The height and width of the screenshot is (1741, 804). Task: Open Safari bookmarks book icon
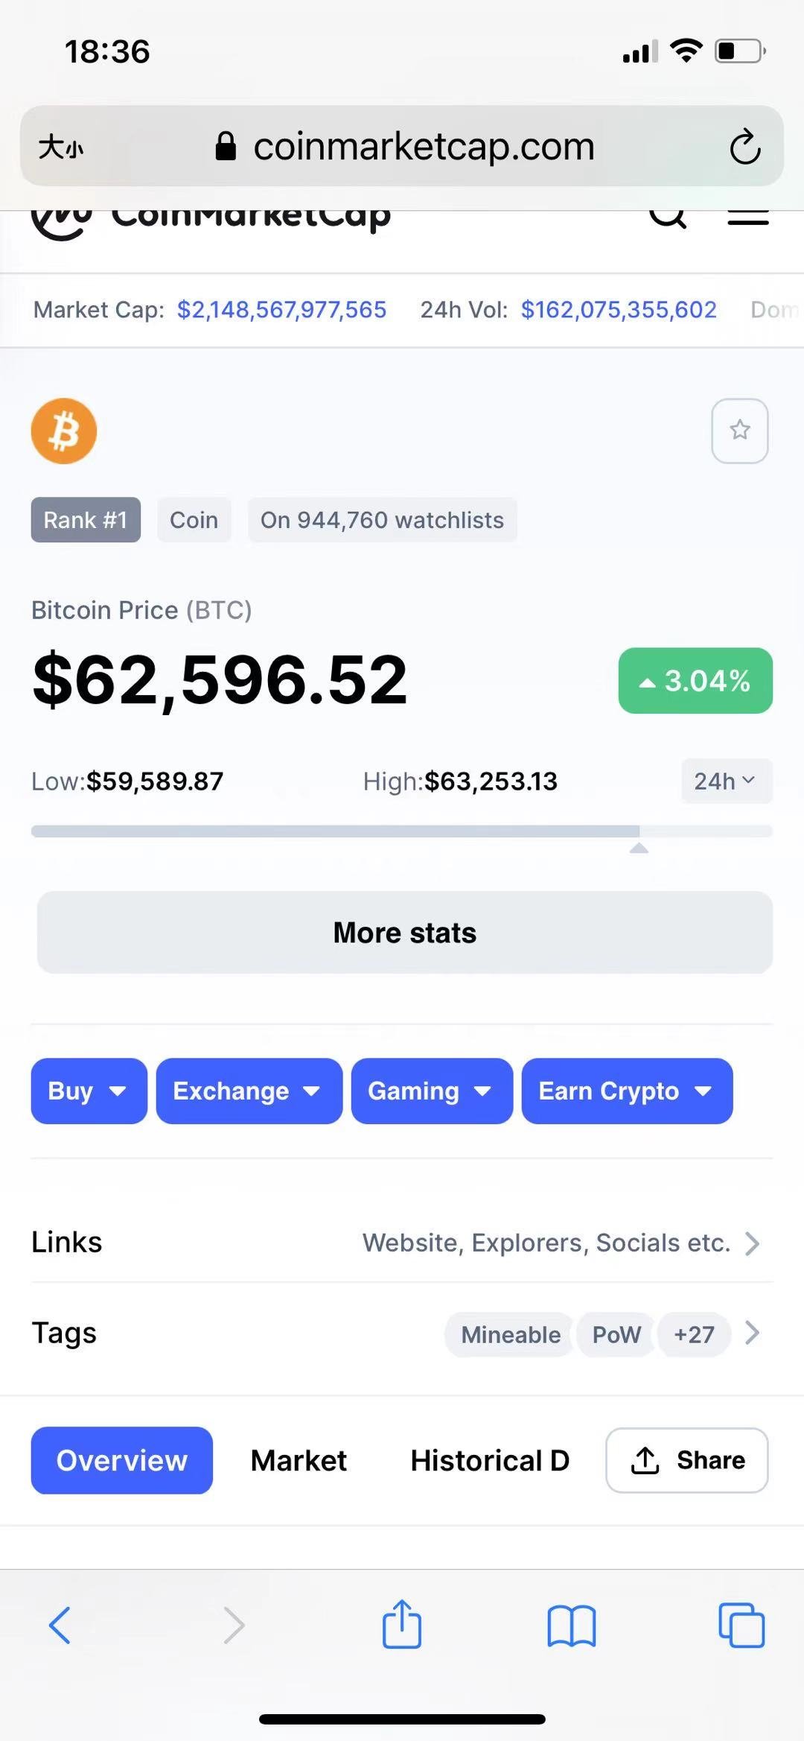coord(571,1625)
